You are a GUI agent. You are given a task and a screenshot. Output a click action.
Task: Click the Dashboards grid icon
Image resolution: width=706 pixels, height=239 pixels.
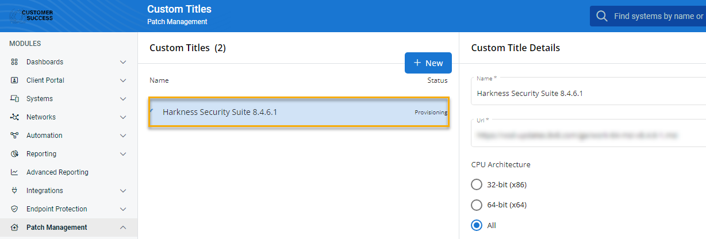[15, 62]
